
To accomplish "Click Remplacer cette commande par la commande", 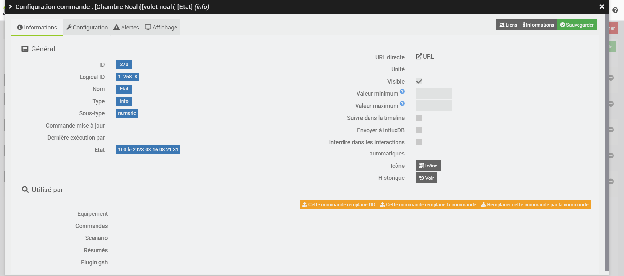I will pyautogui.click(x=535, y=205).
